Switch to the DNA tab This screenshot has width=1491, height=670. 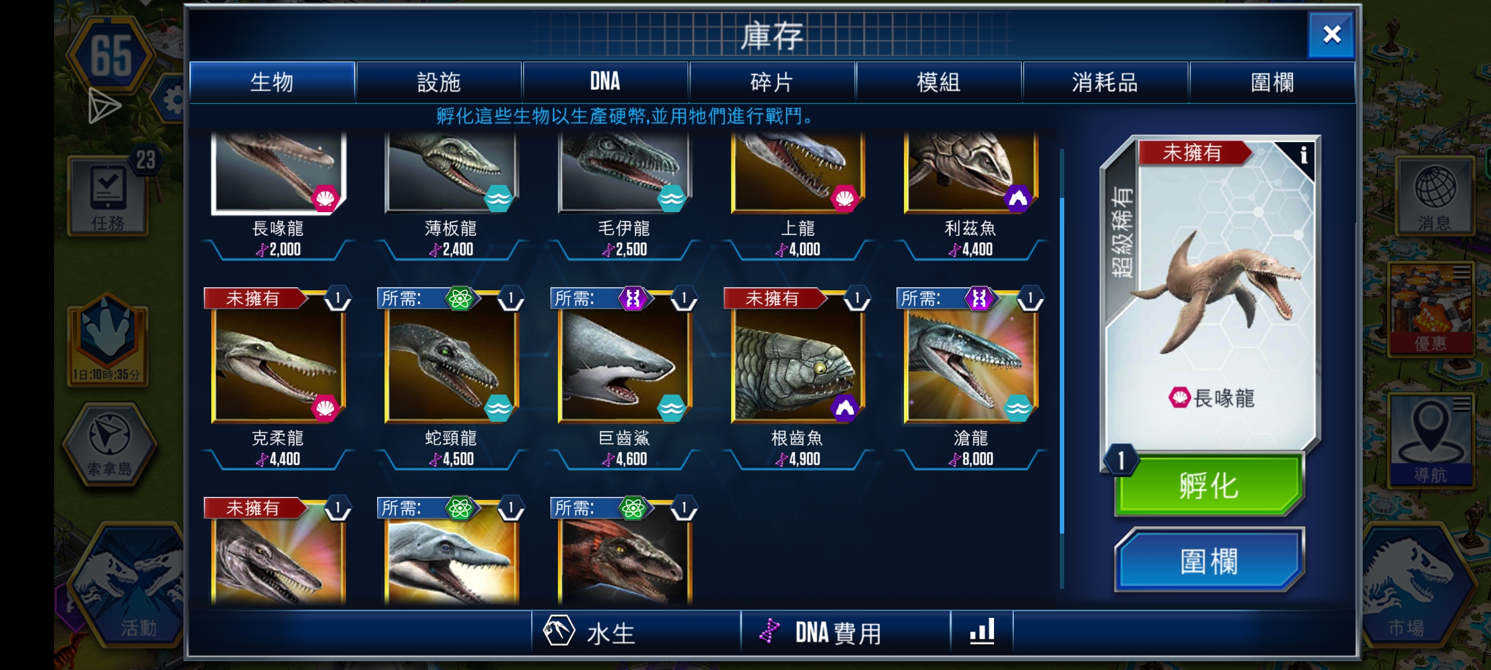(x=605, y=82)
